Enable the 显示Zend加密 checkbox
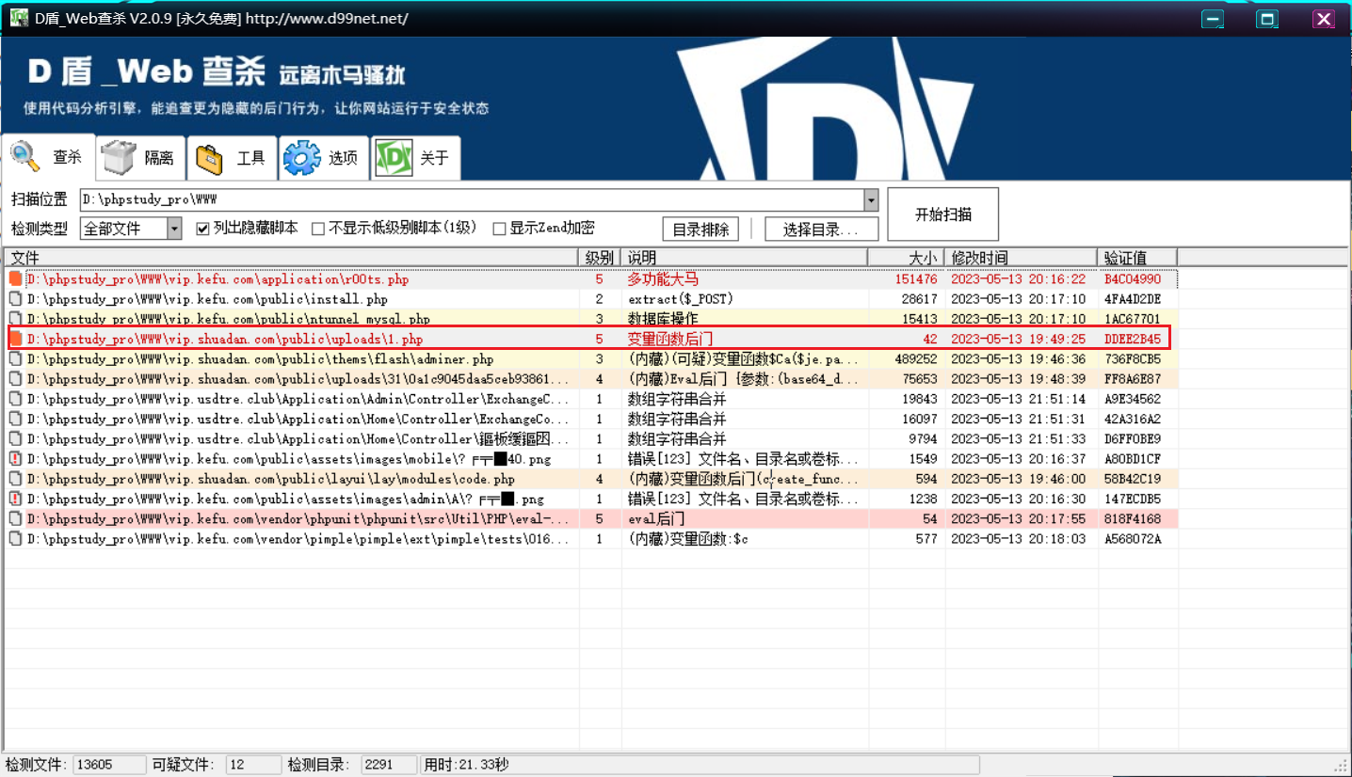1352x777 pixels. click(500, 229)
